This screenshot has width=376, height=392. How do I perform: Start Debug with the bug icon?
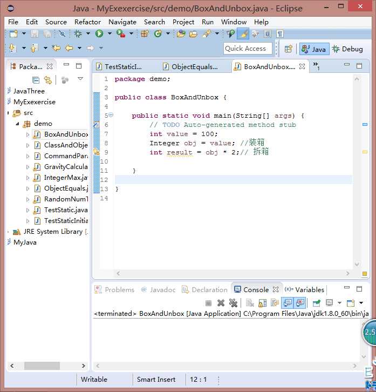click(78, 33)
